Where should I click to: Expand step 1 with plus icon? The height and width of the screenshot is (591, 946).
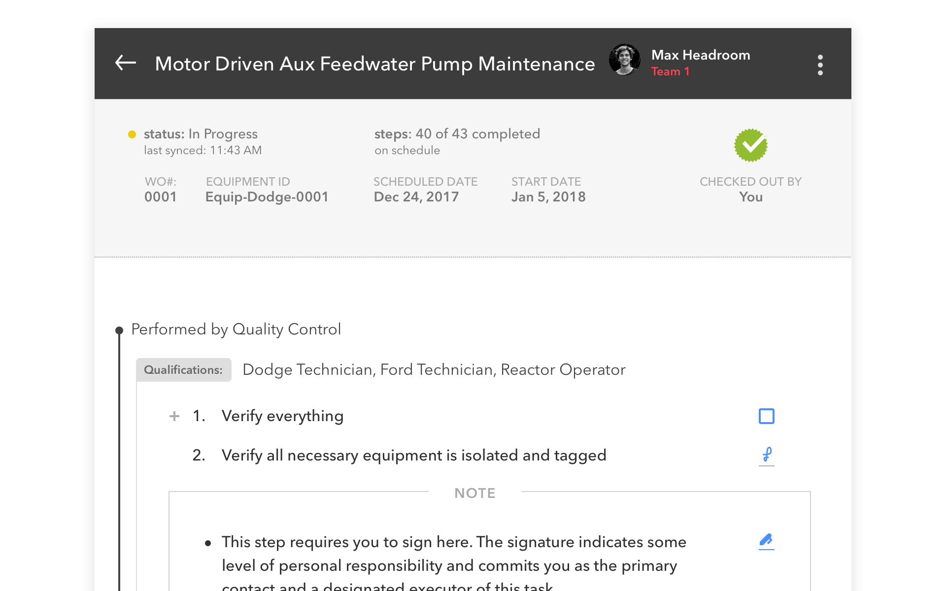(x=174, y=416)
